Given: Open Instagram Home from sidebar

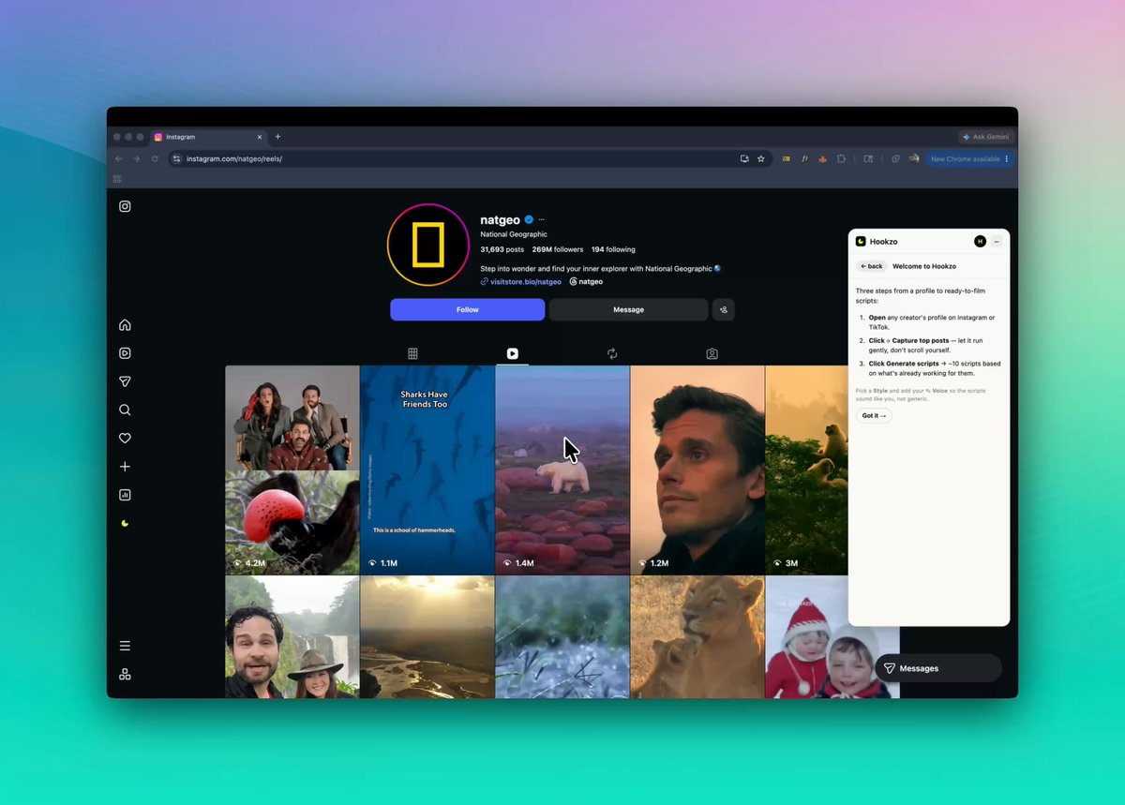Looking at the screenshot, I should click(125, 325).
